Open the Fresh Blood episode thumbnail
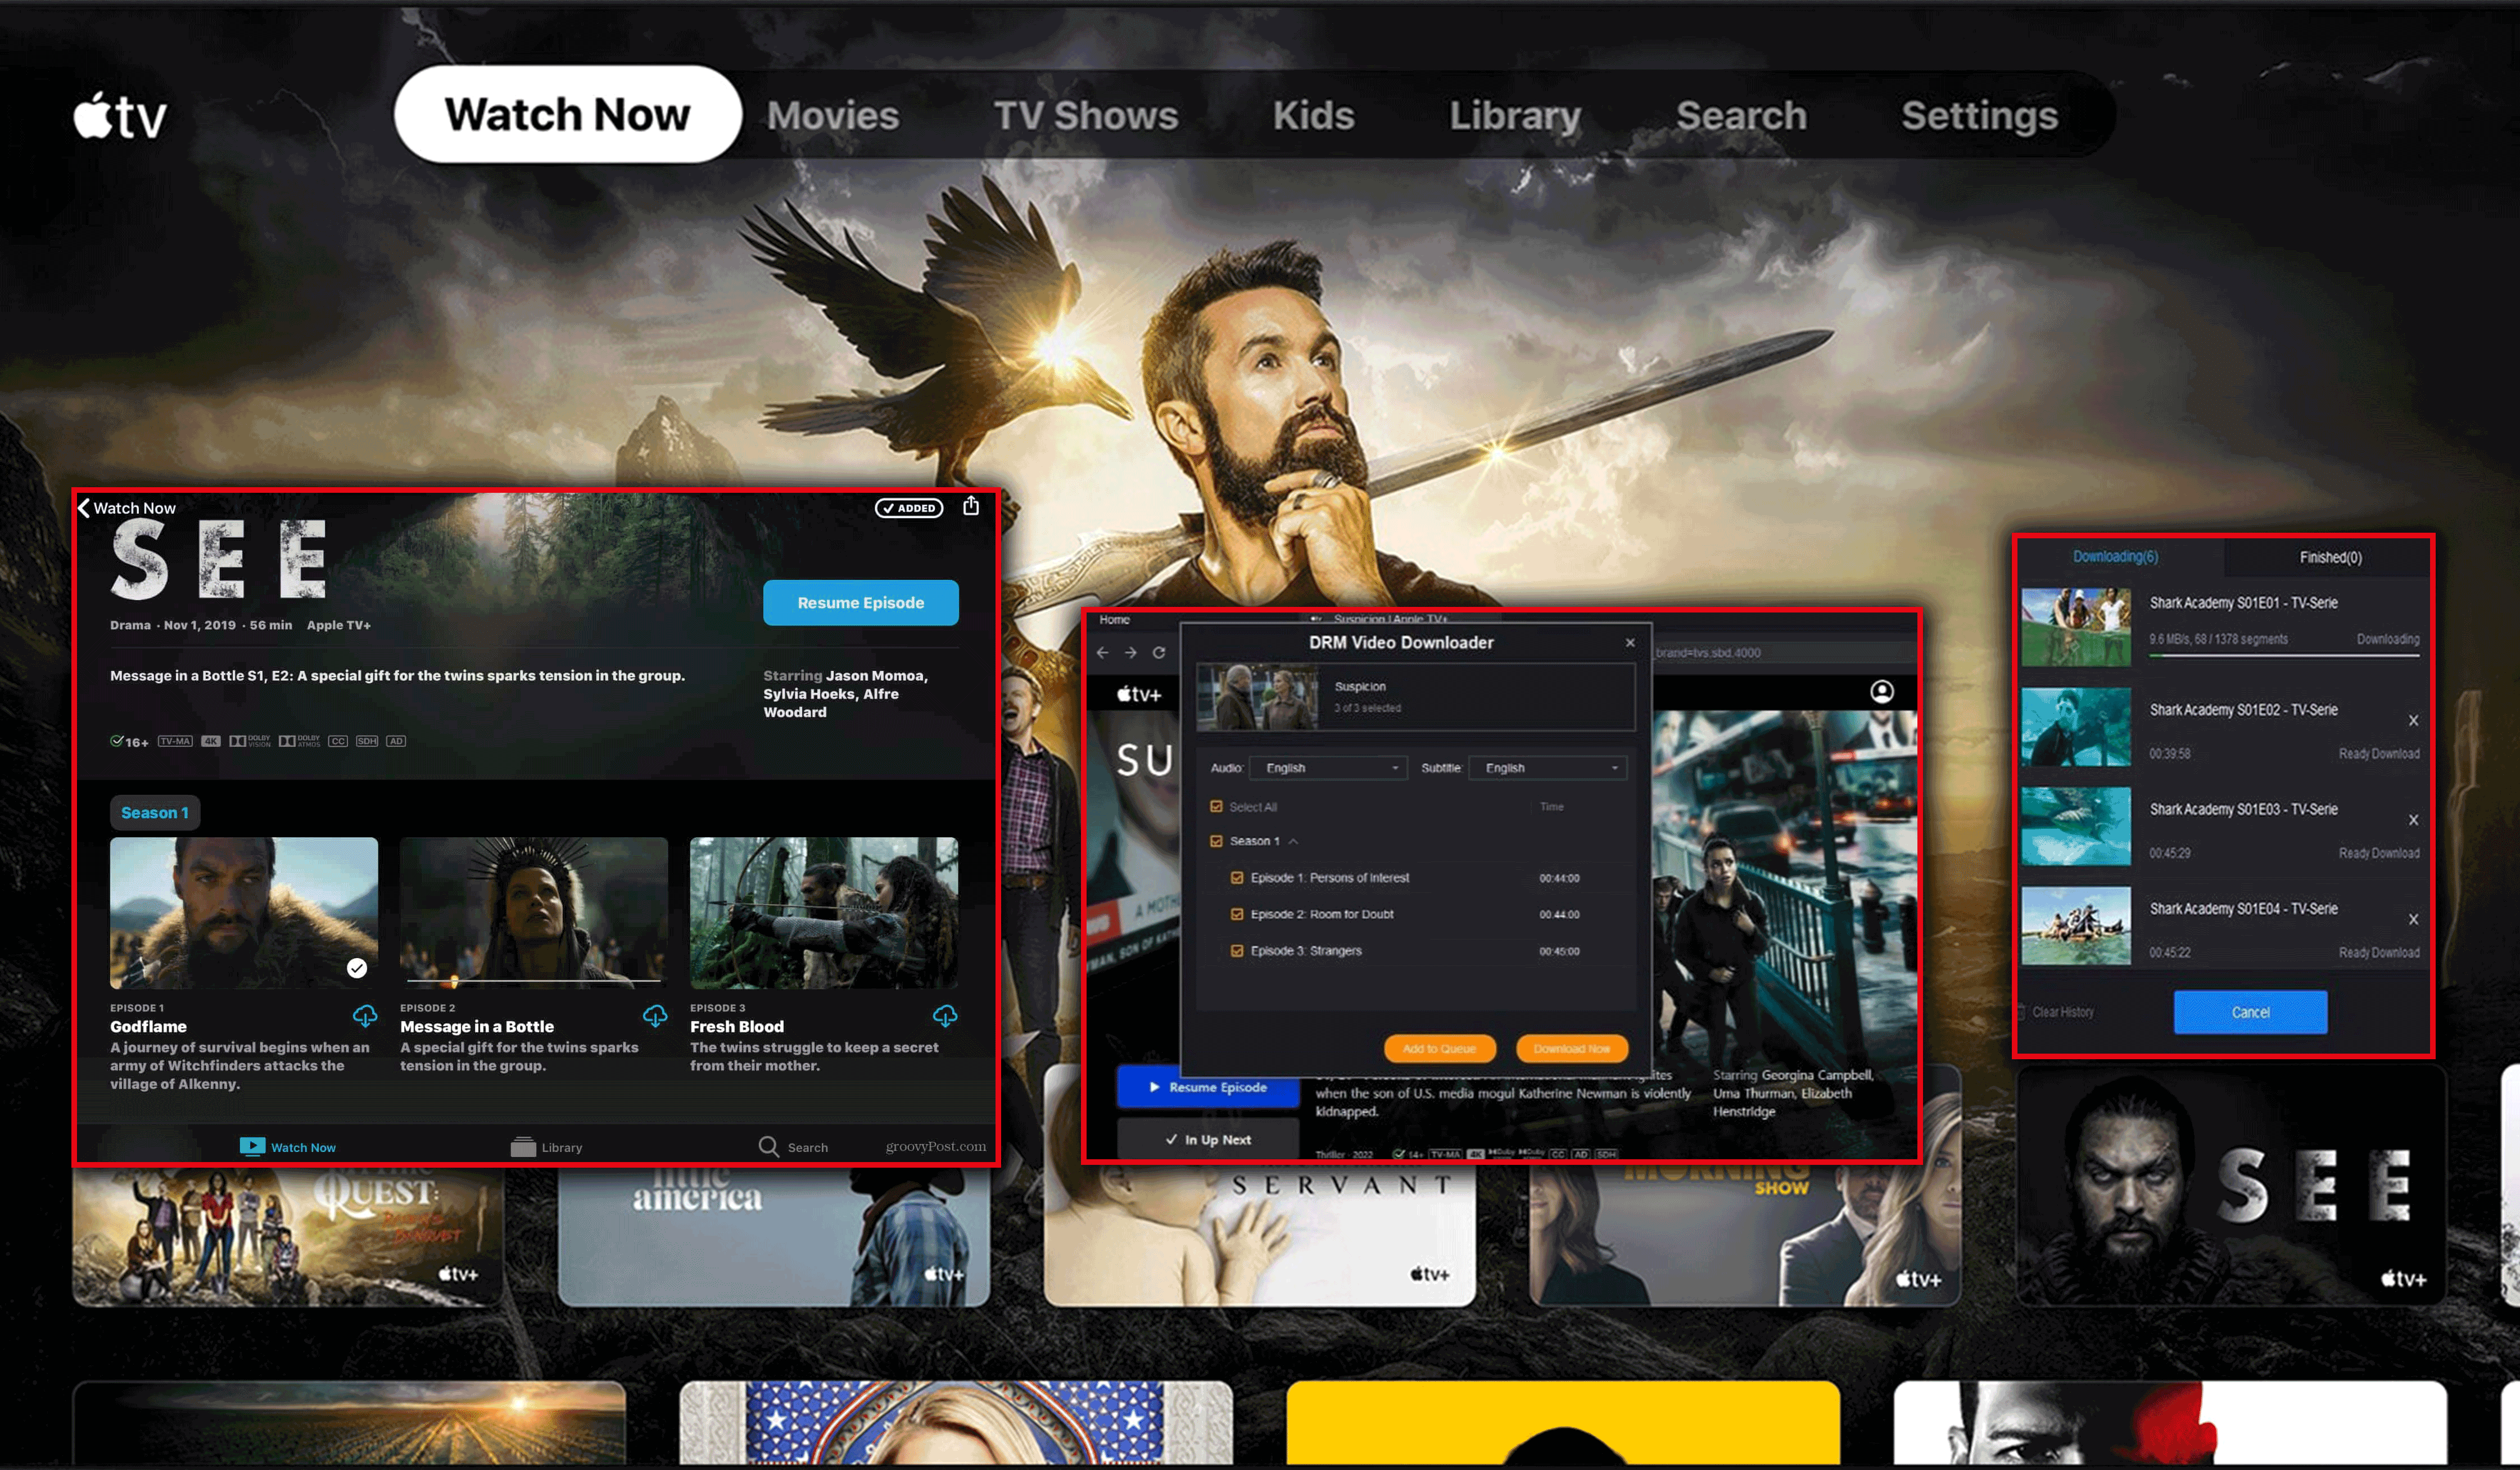 [x=823, y=913]
